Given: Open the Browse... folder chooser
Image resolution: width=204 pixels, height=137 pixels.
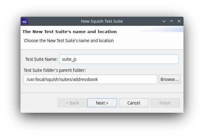Looking at the screenshot, I should 170,79.
